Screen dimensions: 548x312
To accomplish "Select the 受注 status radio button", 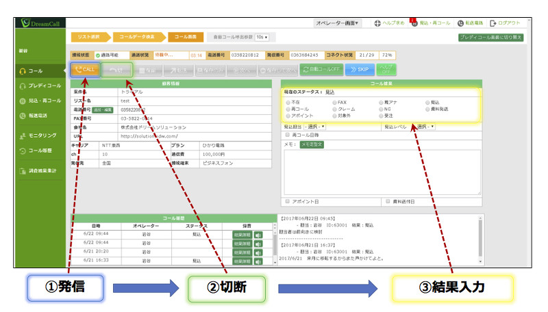I will pyautogui.click(x=382, y=116).
